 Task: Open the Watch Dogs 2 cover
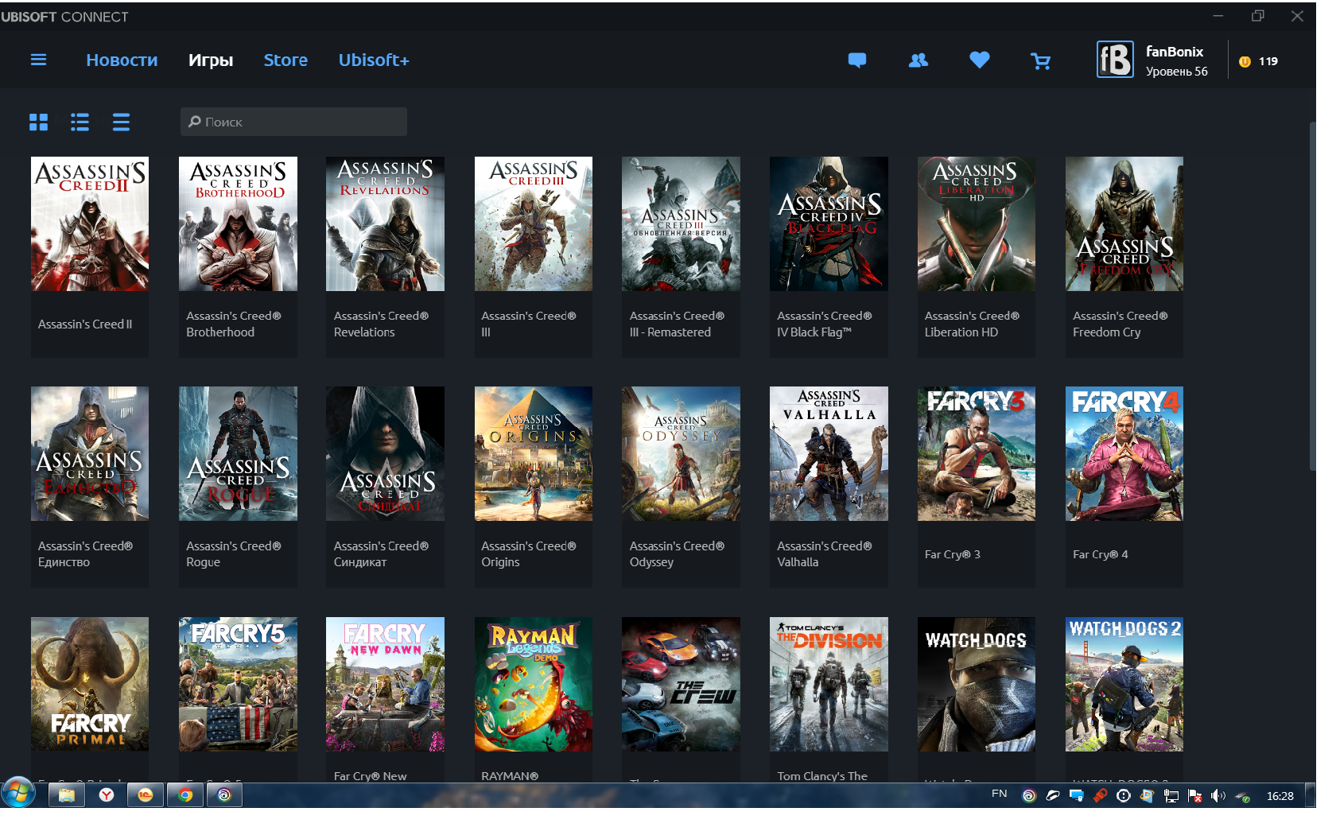[x=1124, y=684]
